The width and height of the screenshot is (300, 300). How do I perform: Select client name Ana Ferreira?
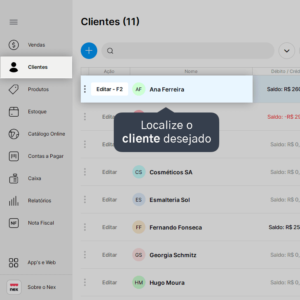click(167, 89)
